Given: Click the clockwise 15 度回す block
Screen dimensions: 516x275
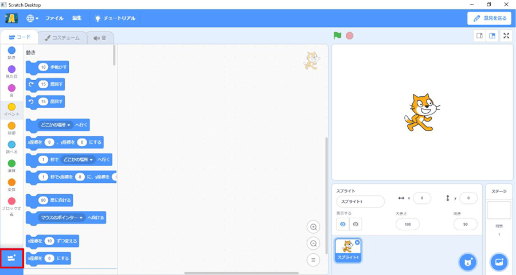Looking at the screenshot, I should (x=45, y=85).
